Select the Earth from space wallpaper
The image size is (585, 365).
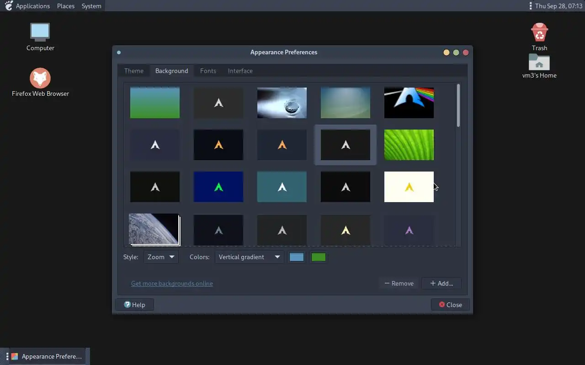[154, 229]
